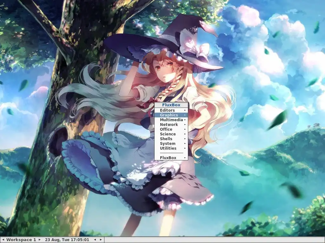This screenshot has height=243, width=325.
Task: Open the Editors submenu
Action: (171, 110)
